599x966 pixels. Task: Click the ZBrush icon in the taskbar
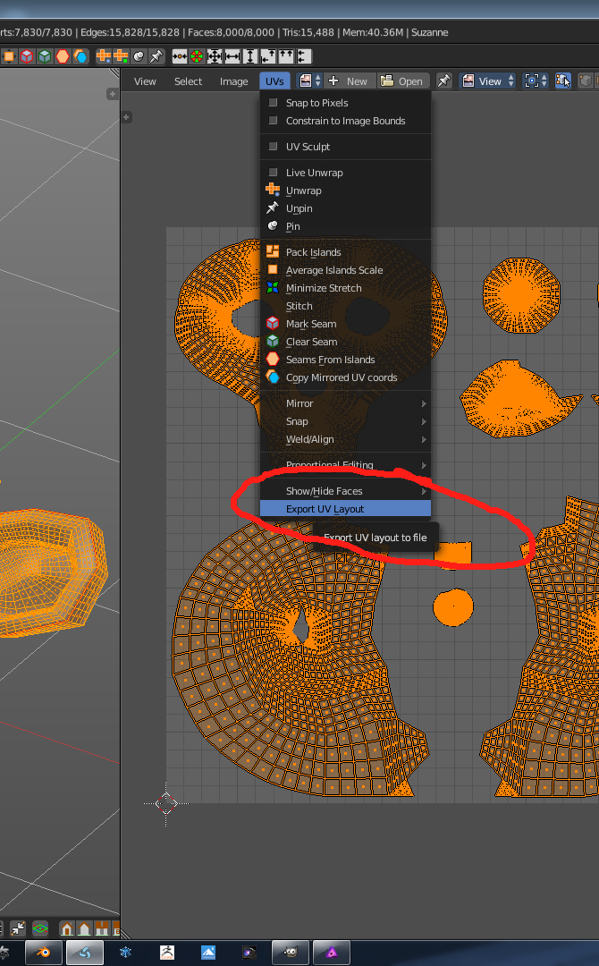[167, 953]
